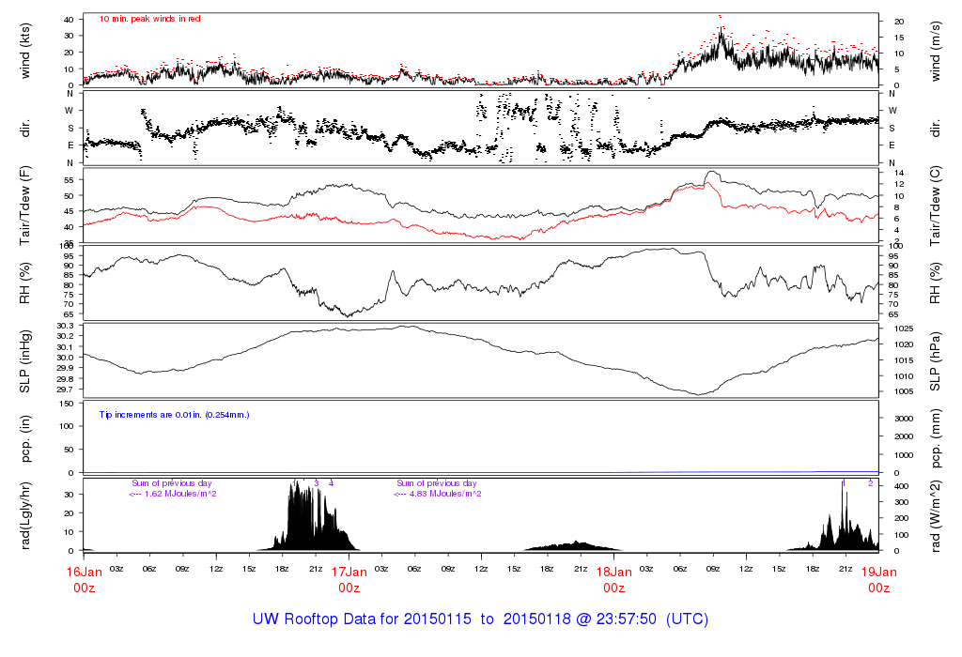The height and width of the screenshot is (657, 962).
Task: Click the '10 min. peak winds in red' note
Action: point(149,19)
